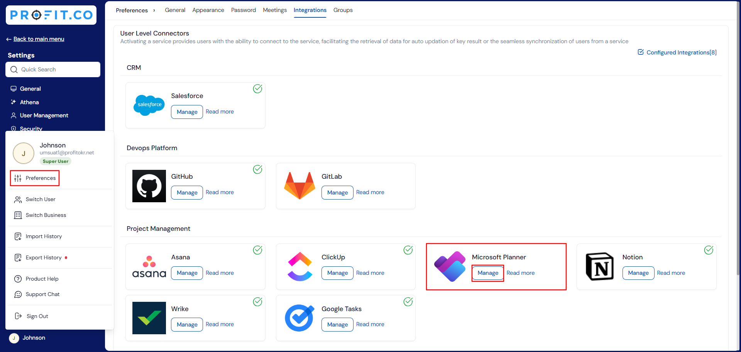This screenshot has width=741, height=352.
Task: Click the Profit.co logo
Action: tap(51, 15)
